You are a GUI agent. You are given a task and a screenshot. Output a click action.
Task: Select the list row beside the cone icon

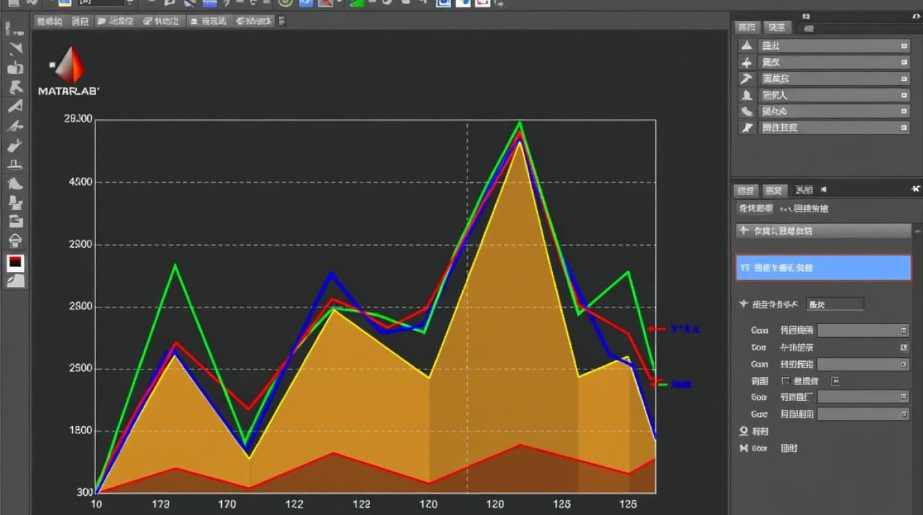[834, 45]
